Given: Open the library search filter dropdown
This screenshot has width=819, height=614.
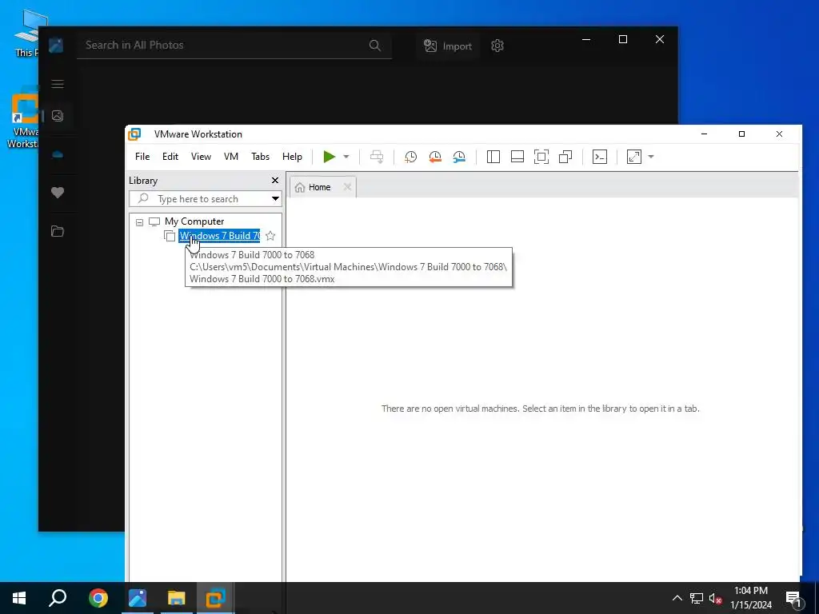Looking at the screenshot, I should coord(275,199).
